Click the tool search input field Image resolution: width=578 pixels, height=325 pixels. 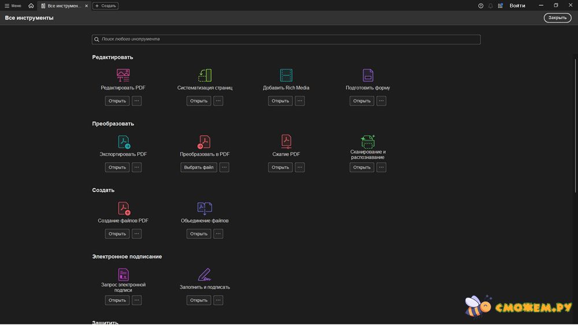tap(286, 39)
